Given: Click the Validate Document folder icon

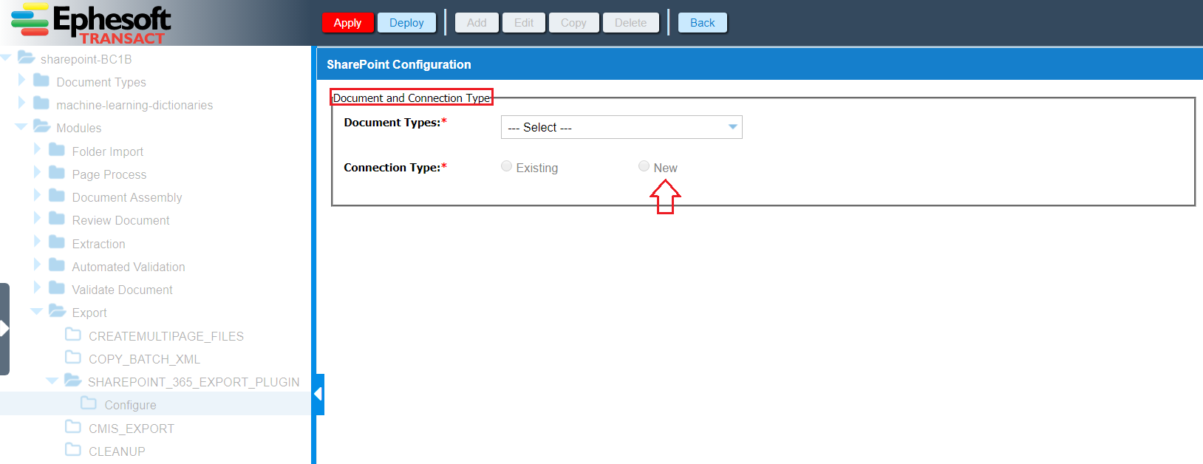Looking at the screenshot, I should click(x=57, y=287).
